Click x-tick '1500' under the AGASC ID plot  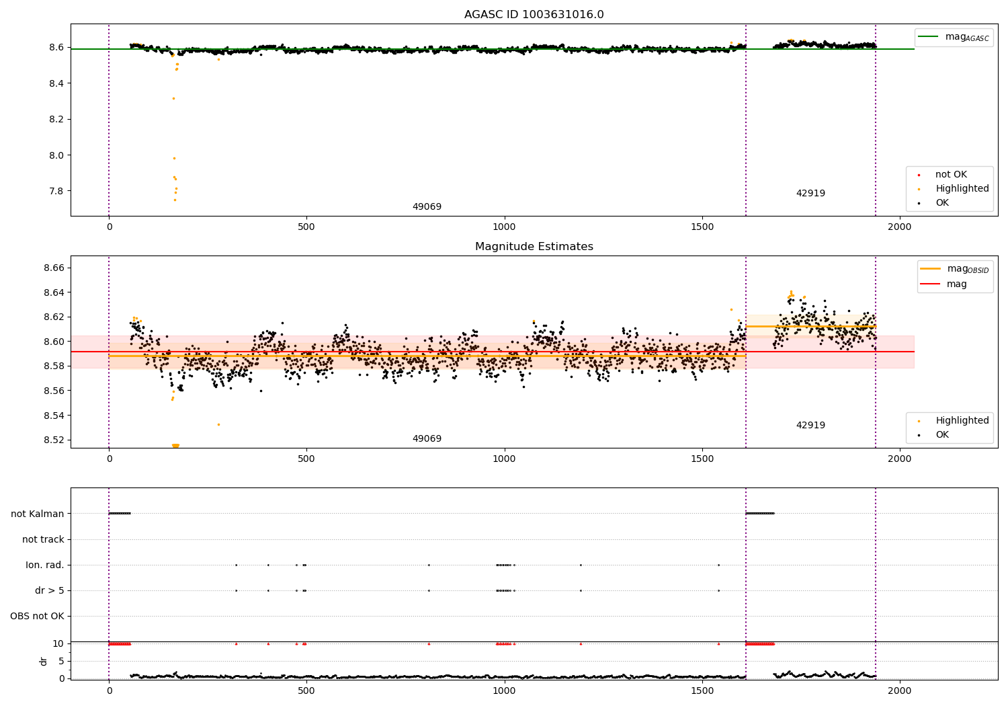pos(702,227)
